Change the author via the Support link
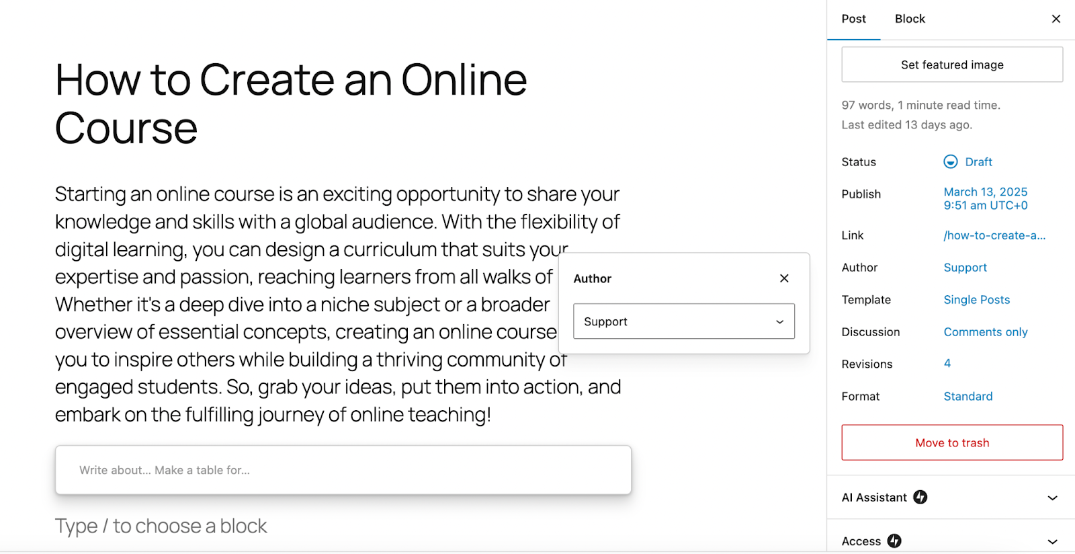 click(965, 267)
